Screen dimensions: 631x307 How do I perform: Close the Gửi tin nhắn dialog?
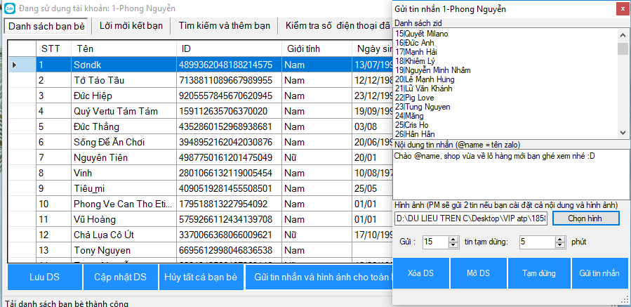coord(620,9)
